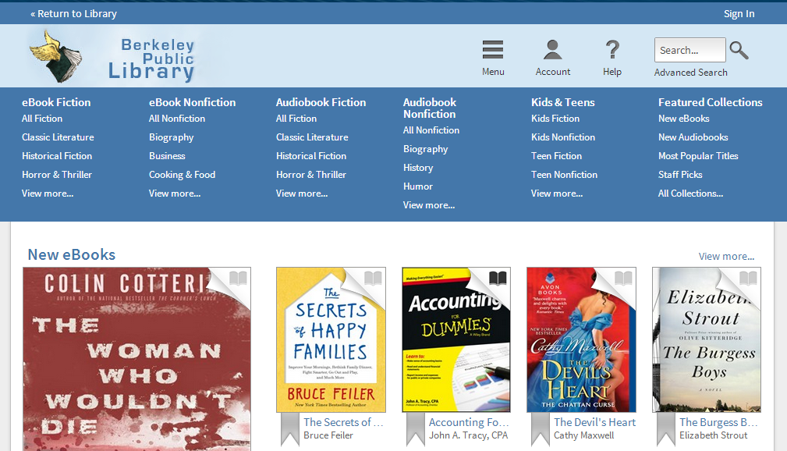Click Return to Library link

[x=74, y=13]
